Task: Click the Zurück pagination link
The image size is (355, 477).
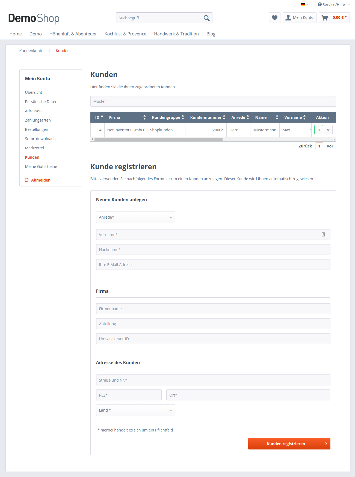Action: pos(305,146)
